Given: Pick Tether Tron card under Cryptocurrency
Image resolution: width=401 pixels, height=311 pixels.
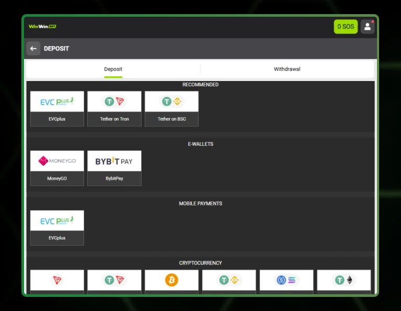Looking at the screenshot, I should [114, 282].
